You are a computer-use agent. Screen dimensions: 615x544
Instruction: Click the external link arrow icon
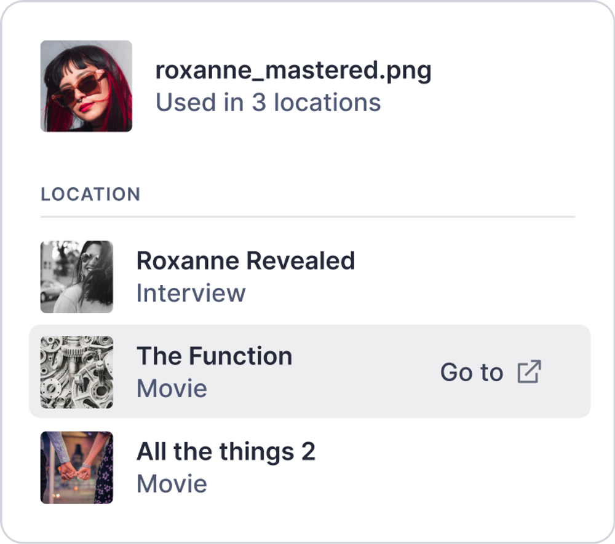coord(529,371)
